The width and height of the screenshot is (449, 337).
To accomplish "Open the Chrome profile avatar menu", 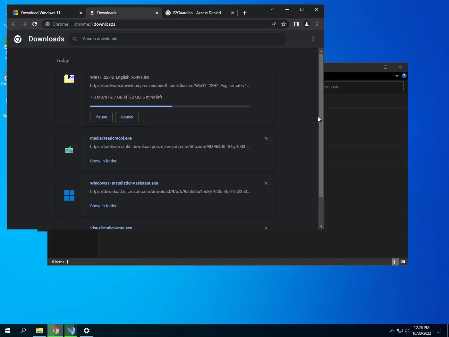I will pyautogui.click(x=307, y=24).
